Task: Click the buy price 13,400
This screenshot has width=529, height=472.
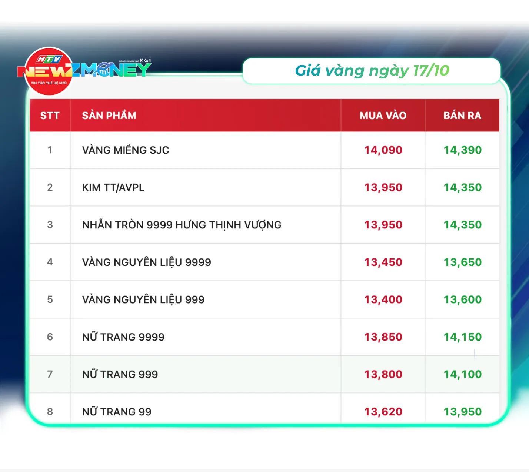Action: click(x=383, y=299)
